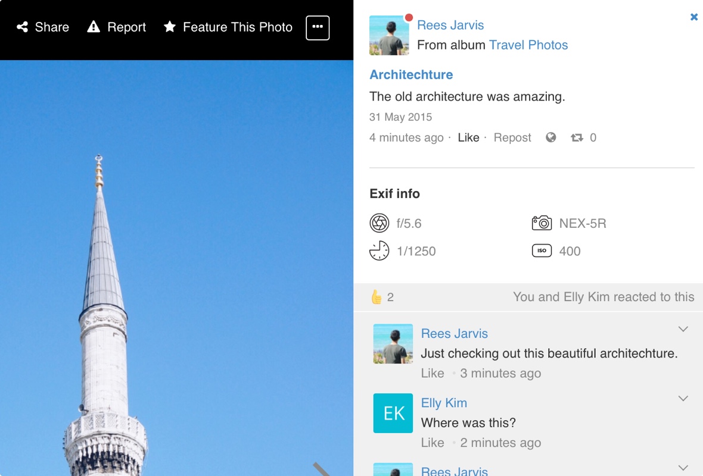The width and height of the screenshot is (703, 476).
Task: Like the photo
Action: [468, 137]
